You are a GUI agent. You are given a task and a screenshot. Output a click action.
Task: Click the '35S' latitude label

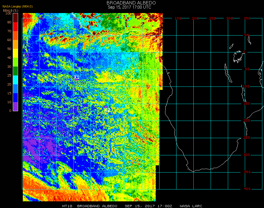[x=247, y=172]
